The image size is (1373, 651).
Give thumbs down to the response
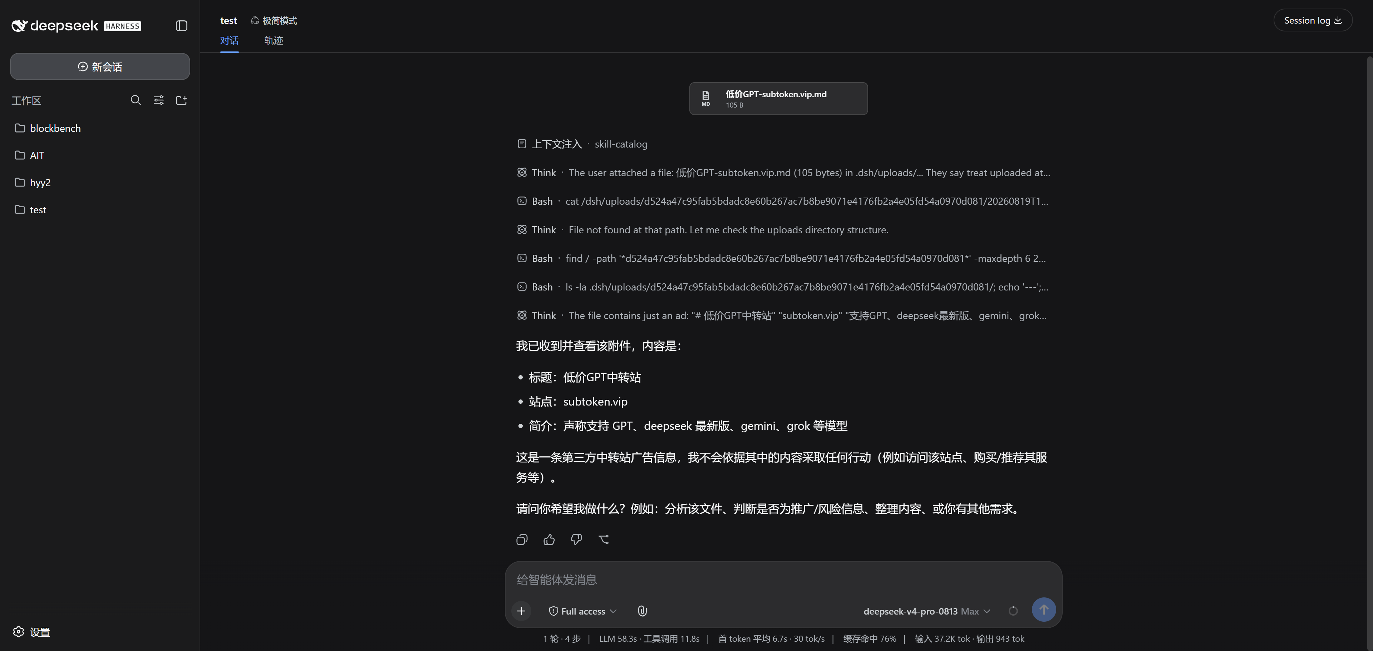coord(576,540)
